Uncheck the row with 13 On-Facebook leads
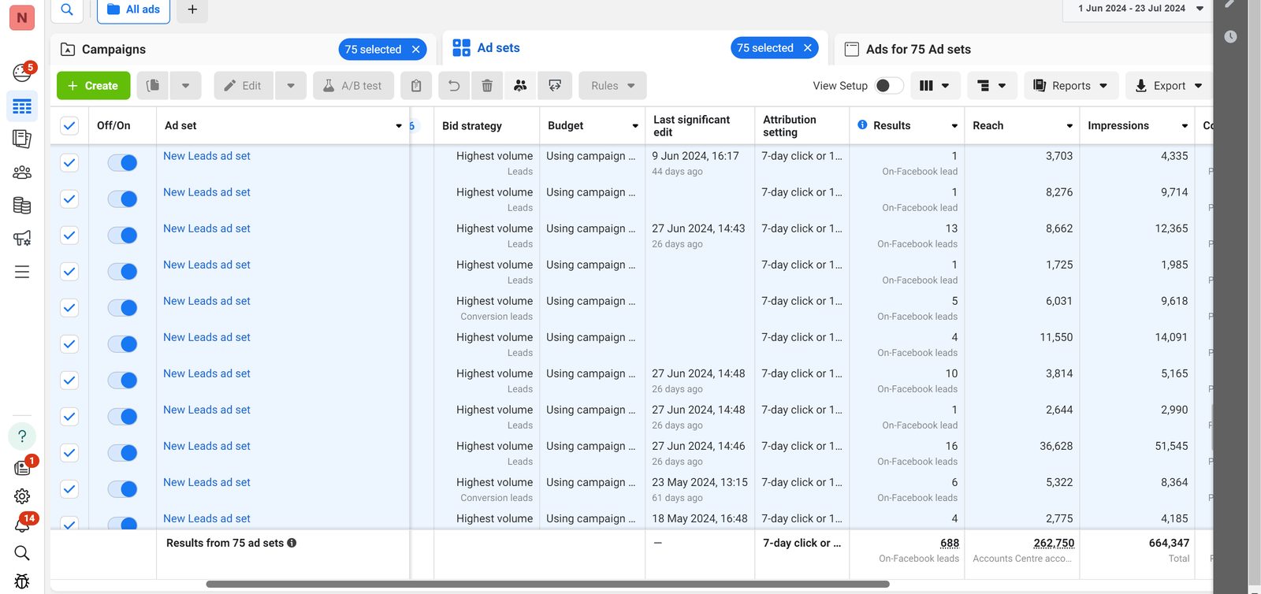Viewport: 1261px width, 594px height. tap(69, 235)
